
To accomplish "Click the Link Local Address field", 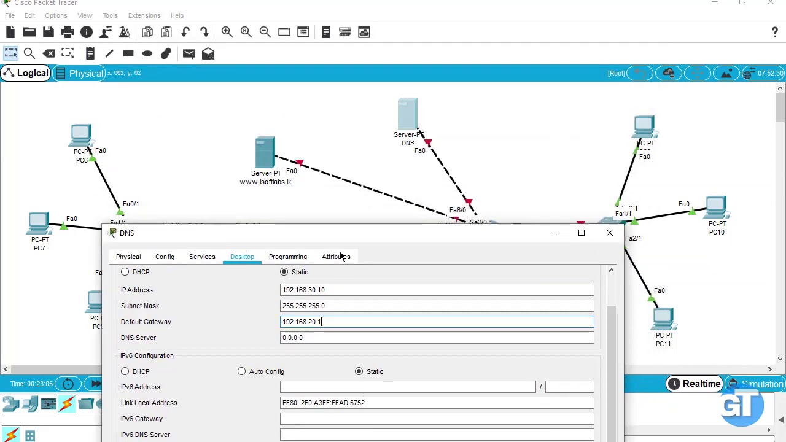I will pos(437,403).
